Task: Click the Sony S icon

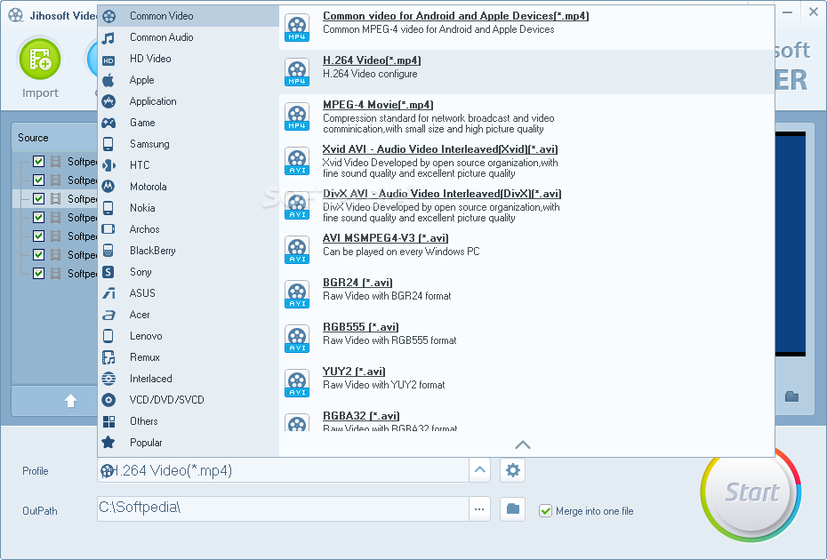Action: click(108, 272)
